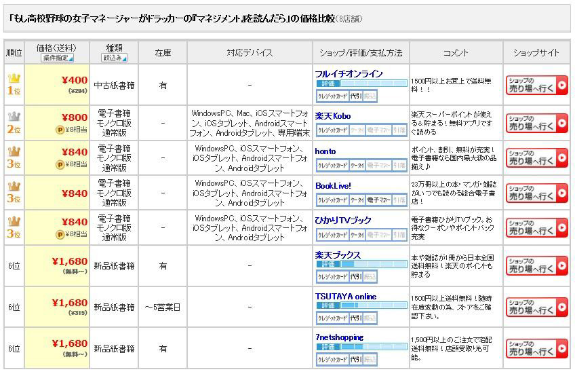The height and width of the screenshot is (374, 575).
Task: Click the クレジットカード payment badge for フルイチオンライン
Action: click(x=333, y=96)
